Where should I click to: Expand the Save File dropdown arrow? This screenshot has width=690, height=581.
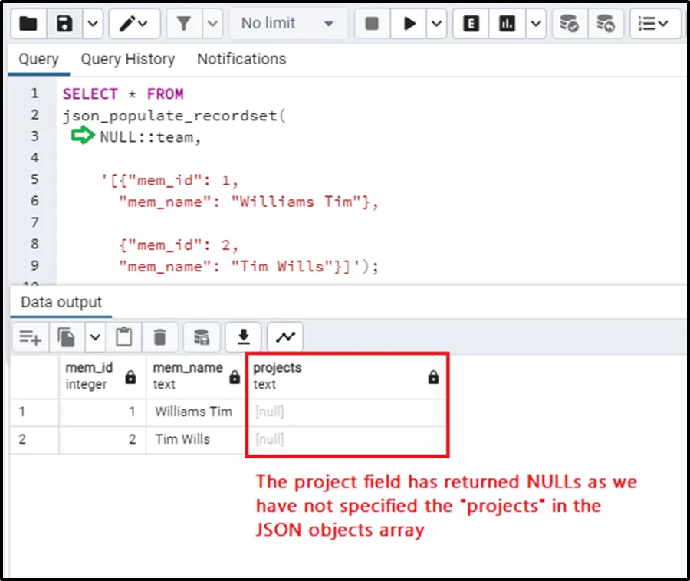(x=93, y=24)
